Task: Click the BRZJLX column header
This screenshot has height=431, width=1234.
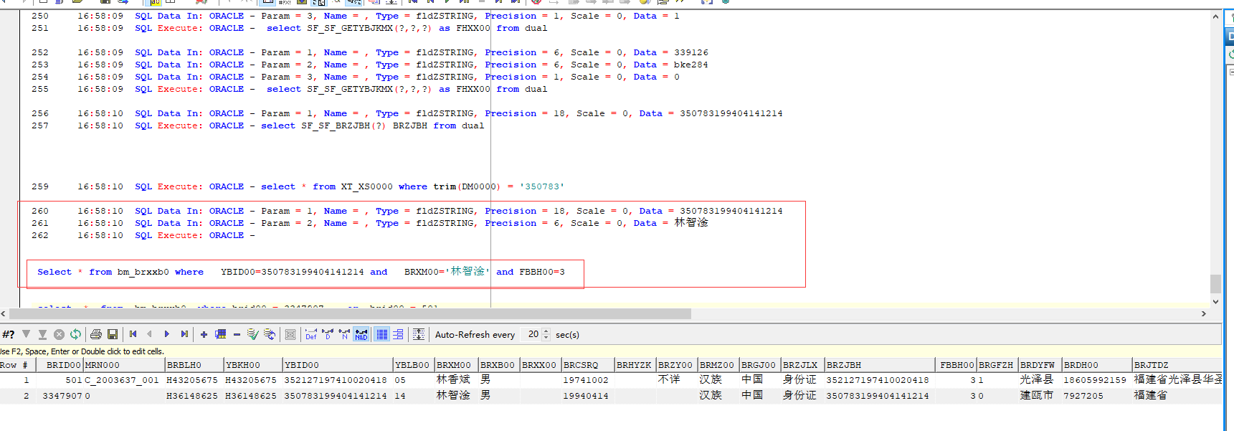Action: tap(802, 365)
